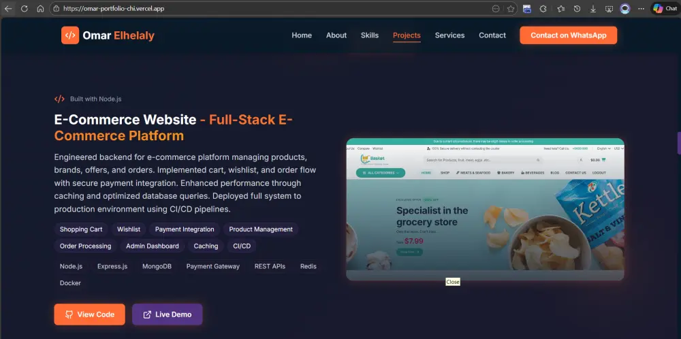681x339 pixels.
Task: Select the Payment Integration feature tag
Action: tap(185, 229)
